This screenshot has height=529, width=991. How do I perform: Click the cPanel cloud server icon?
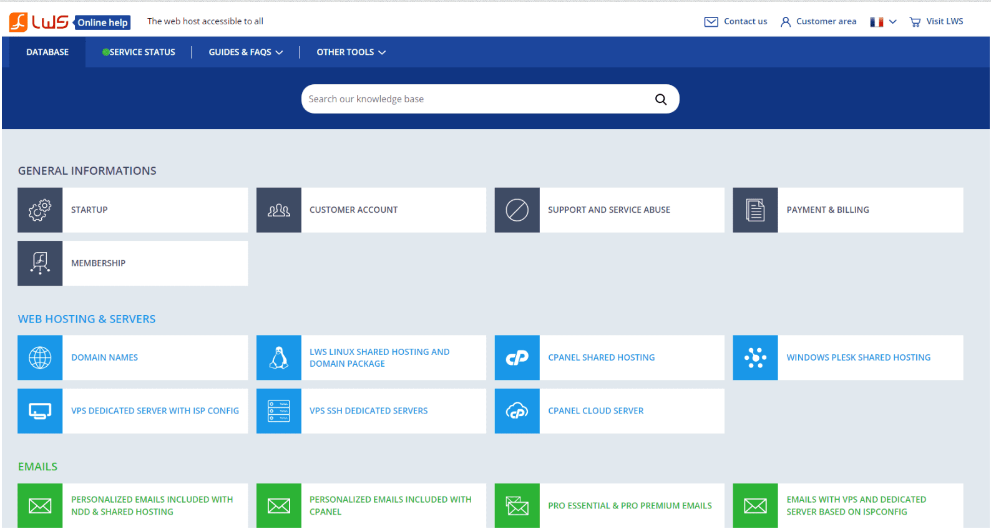517,411
